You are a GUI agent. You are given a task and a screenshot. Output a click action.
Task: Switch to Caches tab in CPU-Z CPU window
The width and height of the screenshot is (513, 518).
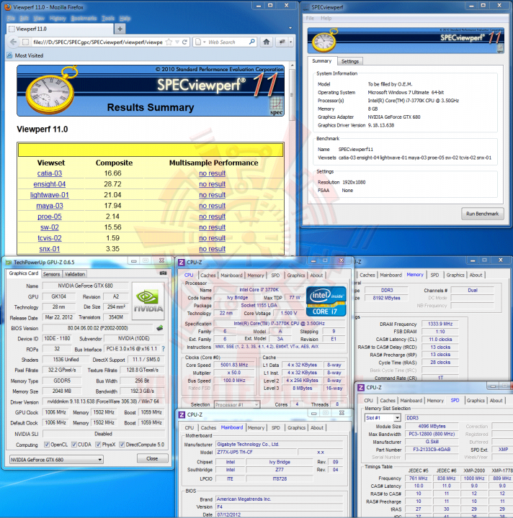tap(208, 275)
